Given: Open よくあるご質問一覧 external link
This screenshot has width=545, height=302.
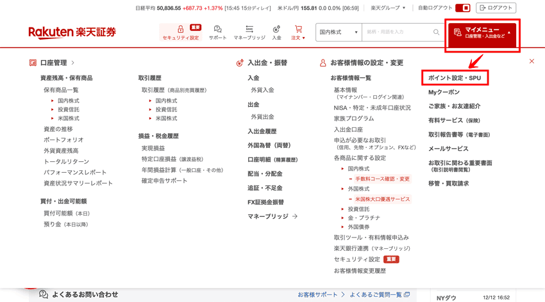Looking at the screenshot, I should click(380, 295).
